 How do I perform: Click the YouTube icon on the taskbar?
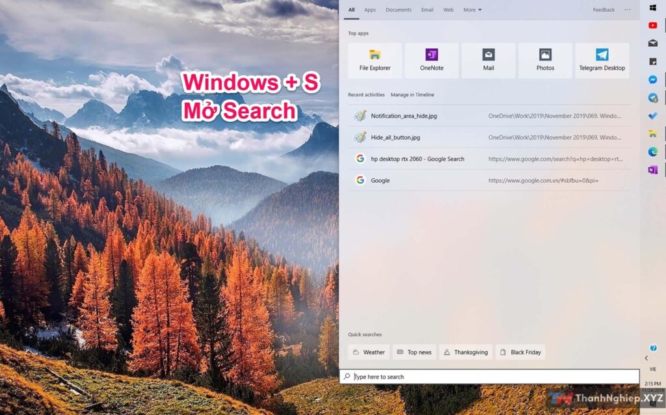pyautogui.click(x=652, y=25)
